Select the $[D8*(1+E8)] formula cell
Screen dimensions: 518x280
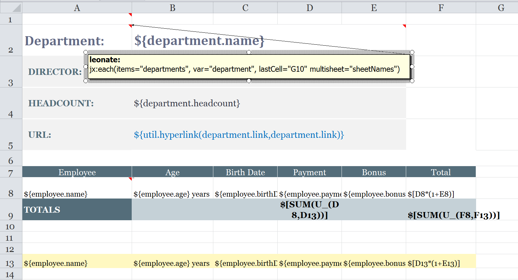pyautogui.click(x=441, y=194)
